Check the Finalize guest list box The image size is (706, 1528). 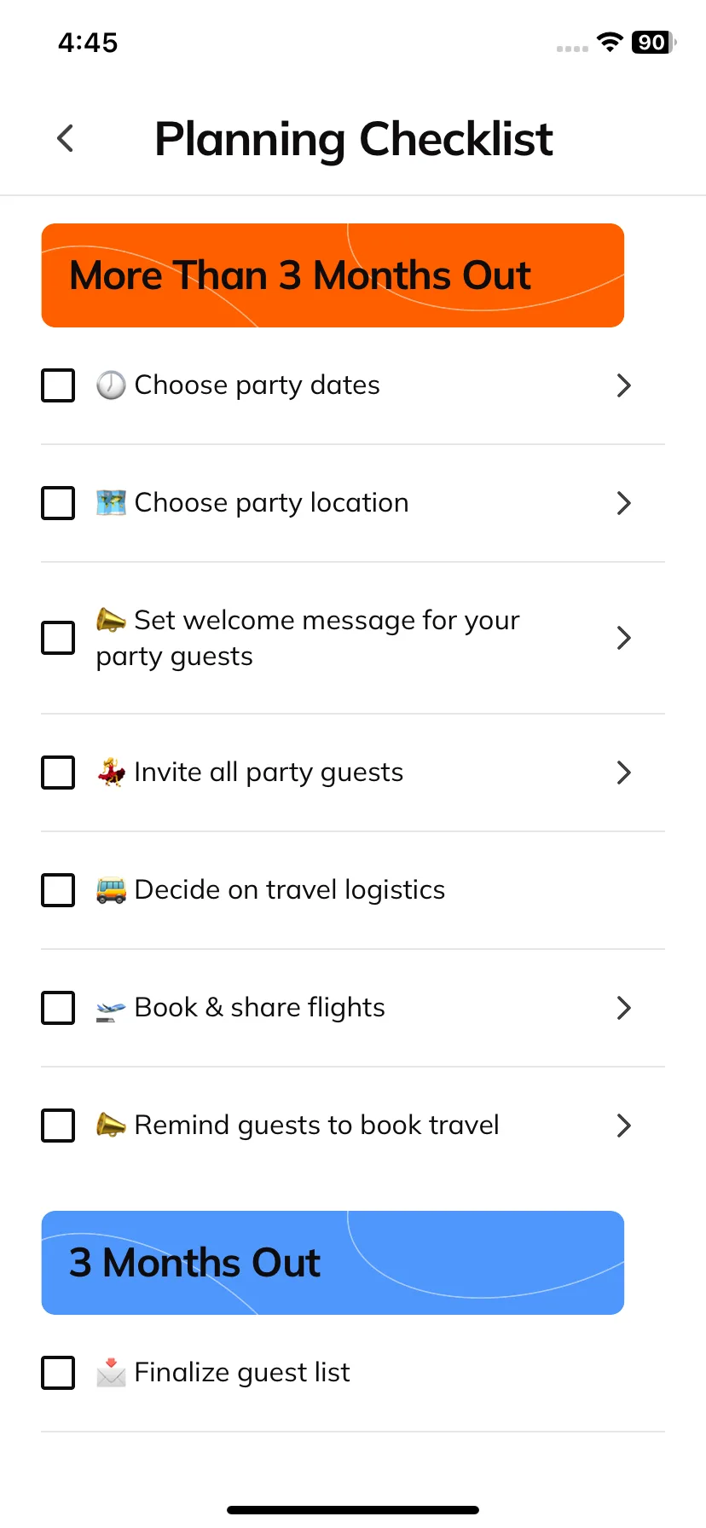(58, 1373)
